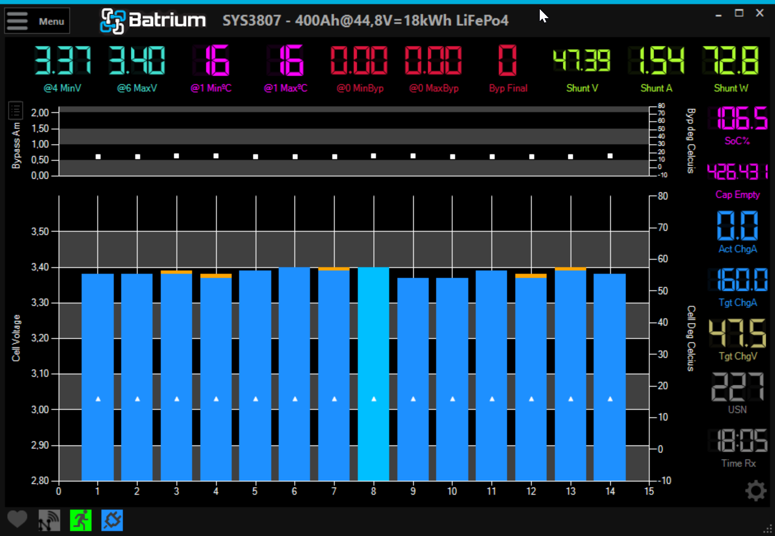The height and width of the screenshot is (536, 775).
Task: Click the cell 3 bar with orange top
Action: coord(176,375)
